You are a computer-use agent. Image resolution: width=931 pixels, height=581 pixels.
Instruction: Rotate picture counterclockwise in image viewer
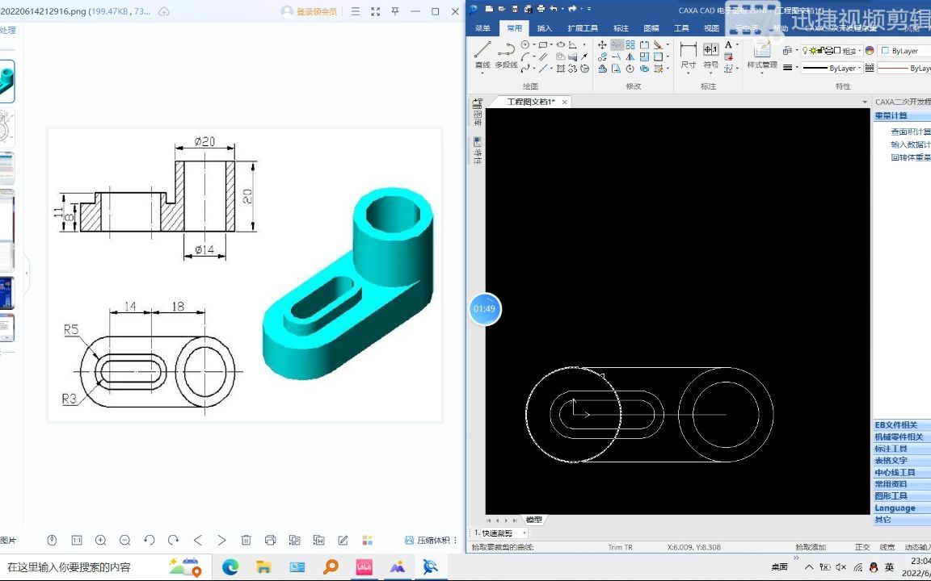(149, 540)
